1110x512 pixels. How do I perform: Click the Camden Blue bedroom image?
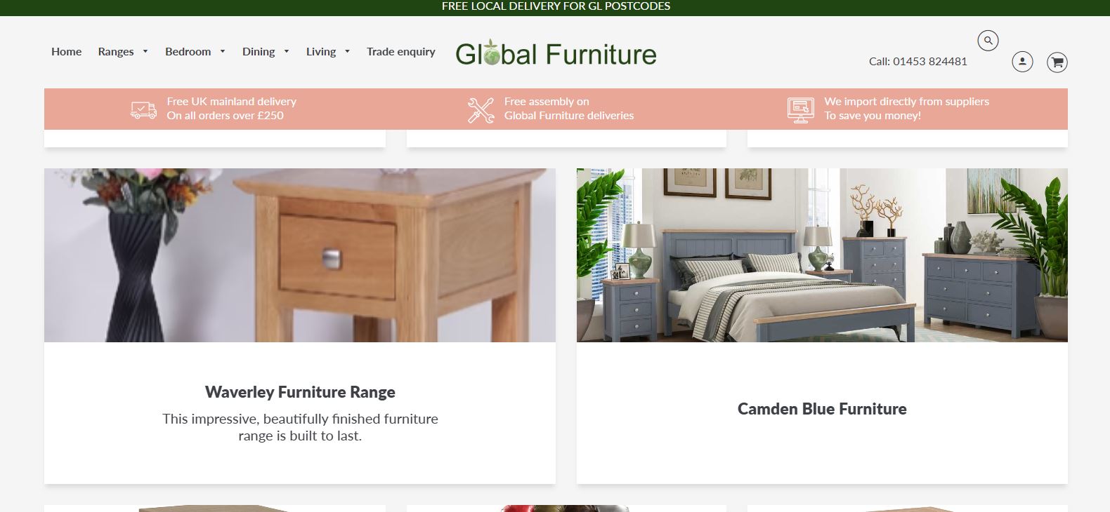point(822,255)
